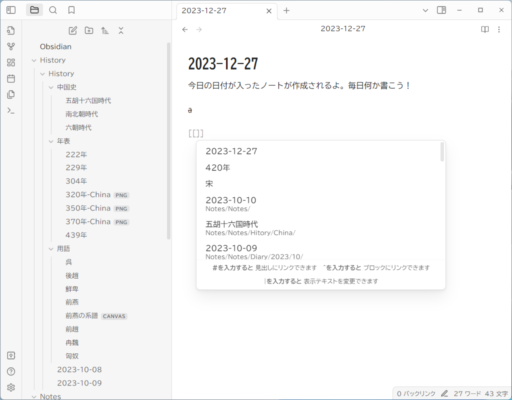Screen dimensions: 512x400
Task: Choose 宋 from link suggestions
Action: tap(318, 184)
